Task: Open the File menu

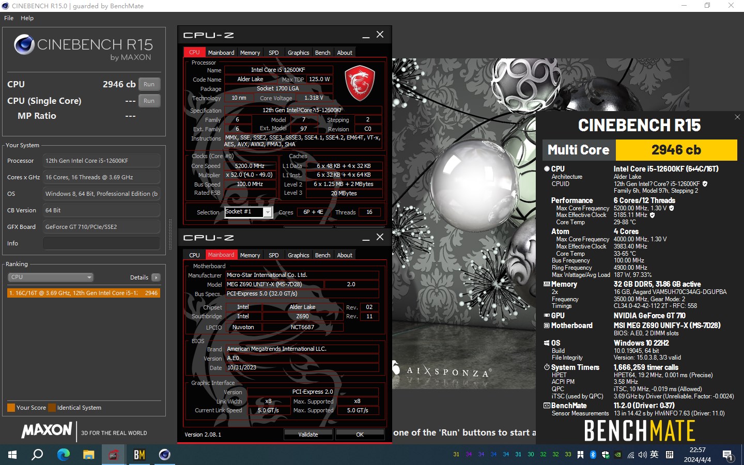Action: (9, 18)
